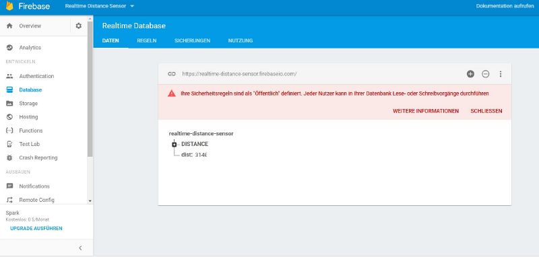Click WEITERE INFORMATIONEN

[x=426, y=111]
